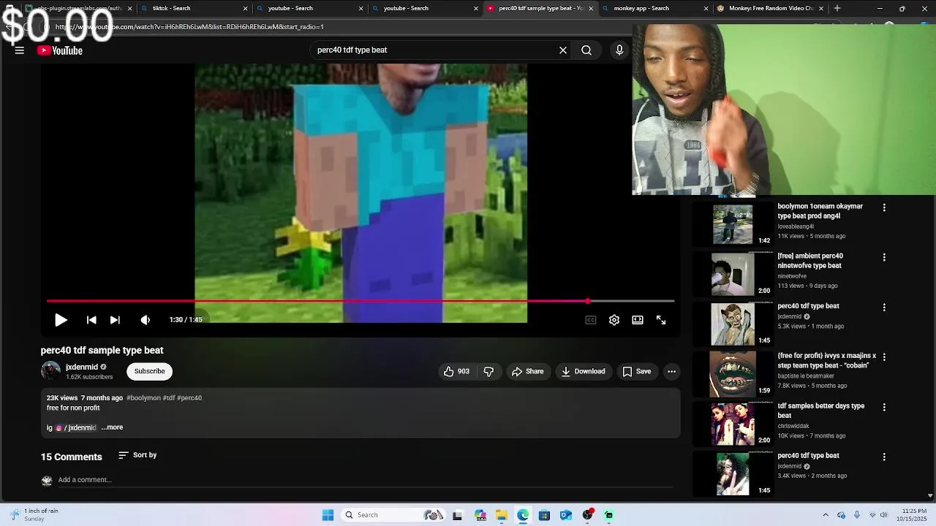936x526 pixels.
Task: Open the #boolymon hashtag
Action: point(143,398)
